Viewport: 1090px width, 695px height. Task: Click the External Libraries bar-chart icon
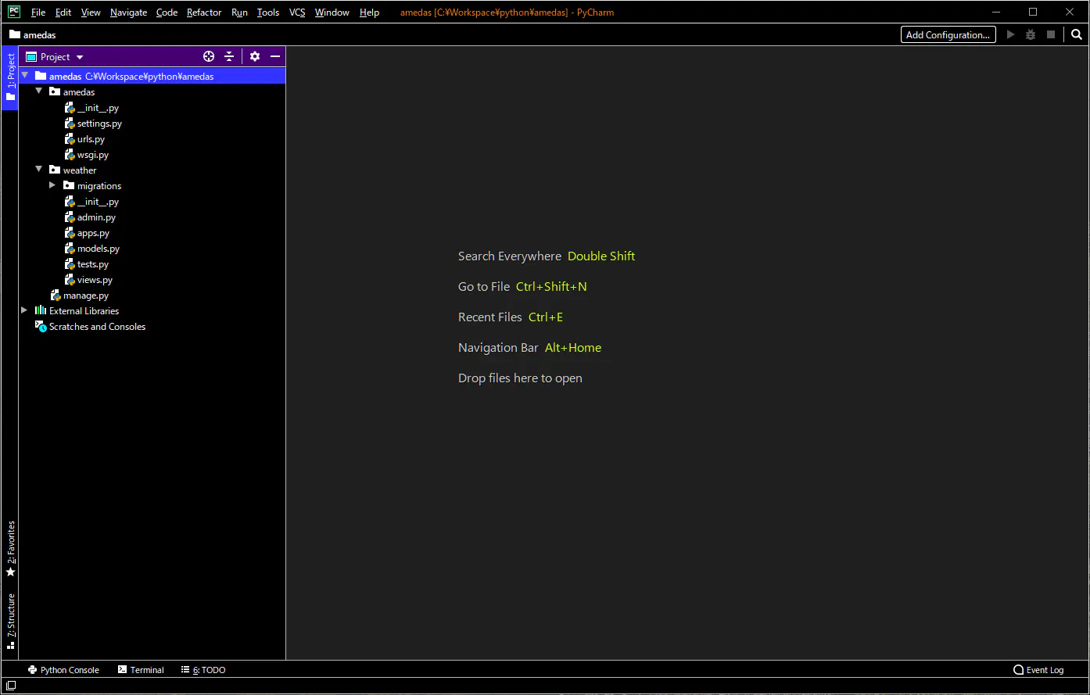click(x=41, y=310)
